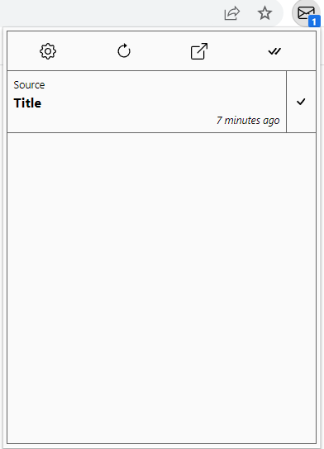Click the "7 minutes ago" timestamp
Image resolution: width=324 pixels, height=449 pixels.
coord(248,120)
